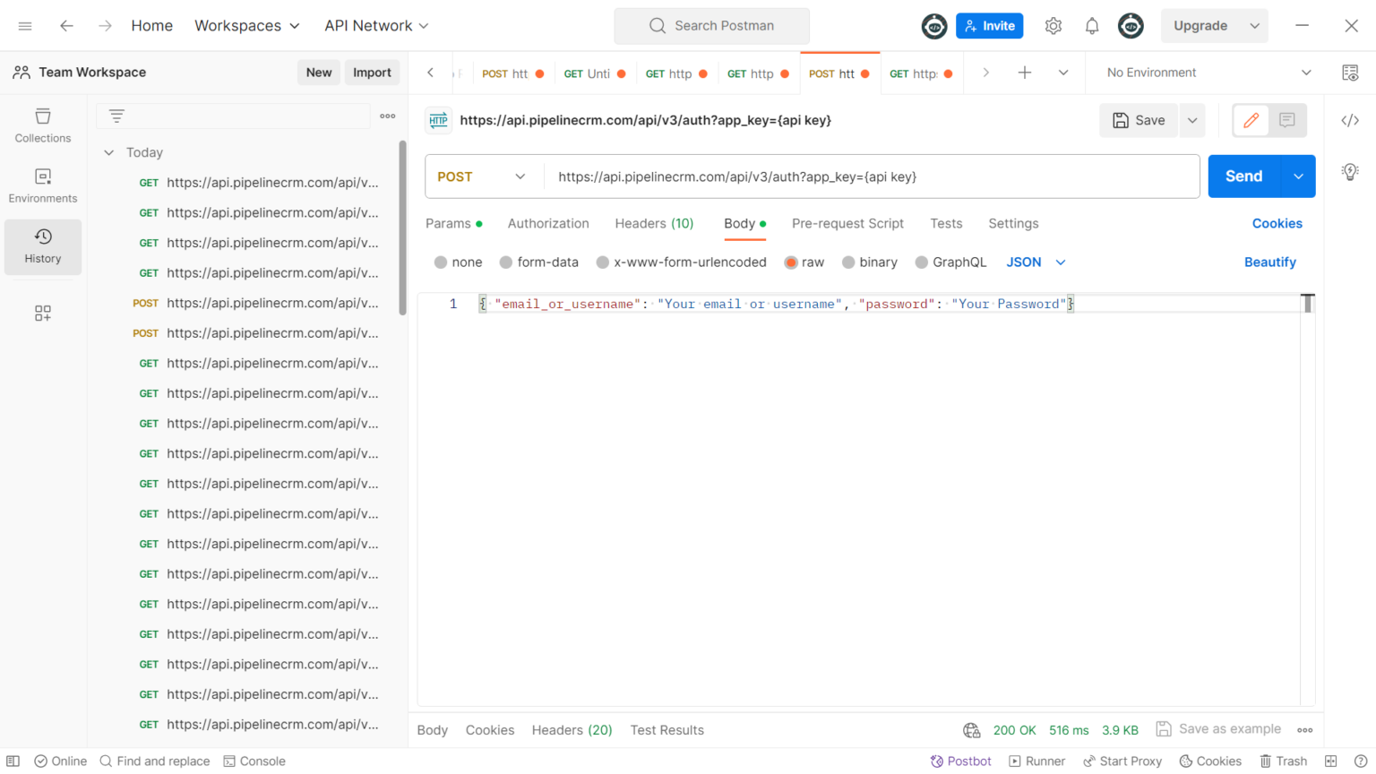The height and width of the screenshot is (774, 1376).
Task: Go back with the left arrow
Action: pos(66,26)
